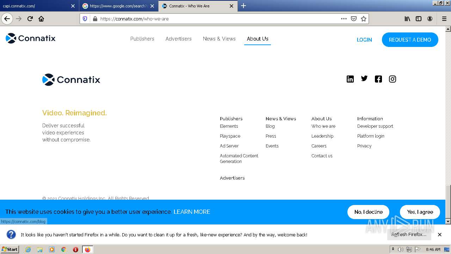Switch to the capi.connatix.com tab
Screen dimensions: 451x254
pos(39,6)
